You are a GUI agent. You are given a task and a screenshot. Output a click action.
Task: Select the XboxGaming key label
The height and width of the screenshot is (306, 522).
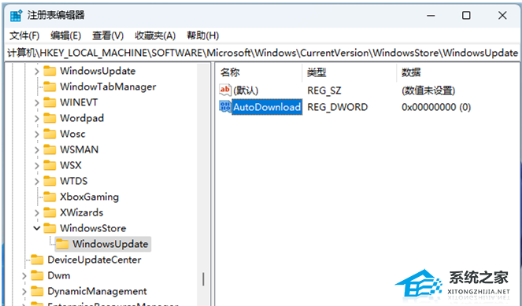89,197
